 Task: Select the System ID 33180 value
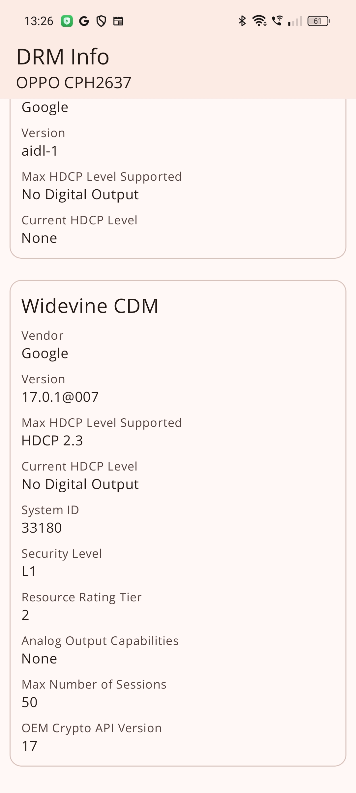42,528
